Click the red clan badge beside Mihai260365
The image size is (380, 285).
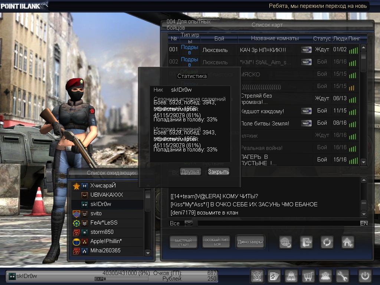click(76, 251)
